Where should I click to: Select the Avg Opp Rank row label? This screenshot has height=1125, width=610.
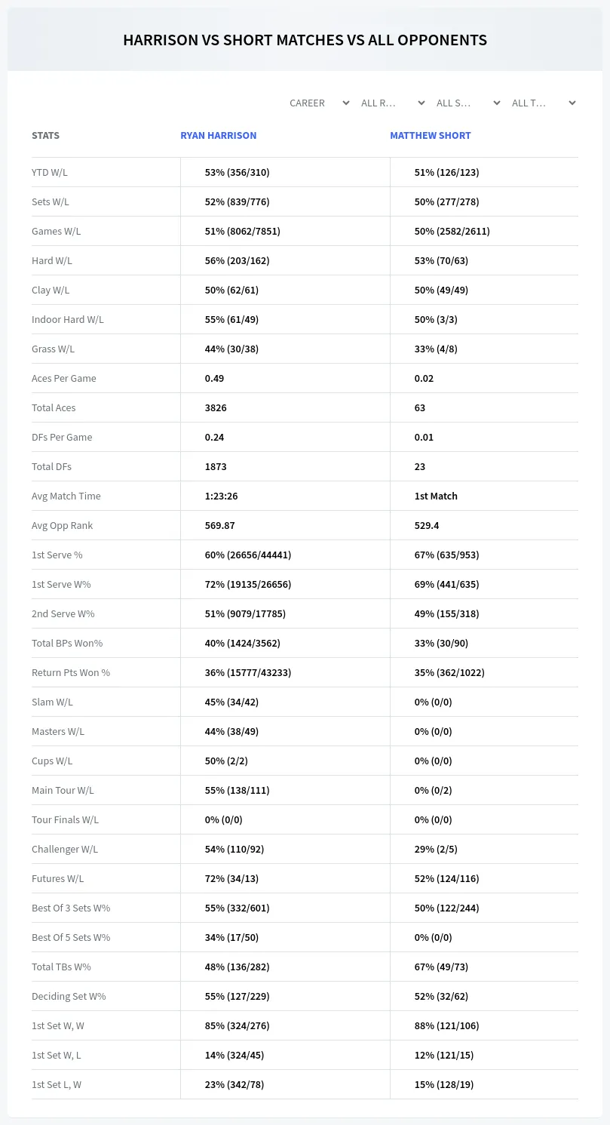[x=63, y=525]
